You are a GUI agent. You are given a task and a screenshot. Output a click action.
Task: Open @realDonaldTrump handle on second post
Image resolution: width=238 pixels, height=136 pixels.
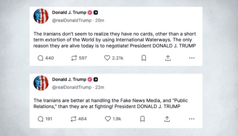pyautogui.click(x=71, y=87)
